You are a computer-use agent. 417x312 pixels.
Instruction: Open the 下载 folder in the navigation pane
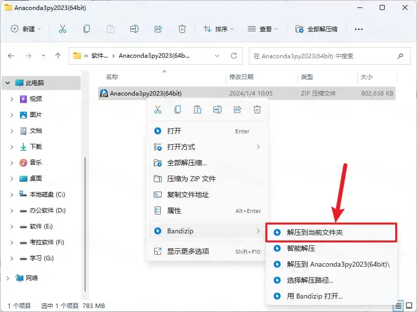click(x=36, y=147)
